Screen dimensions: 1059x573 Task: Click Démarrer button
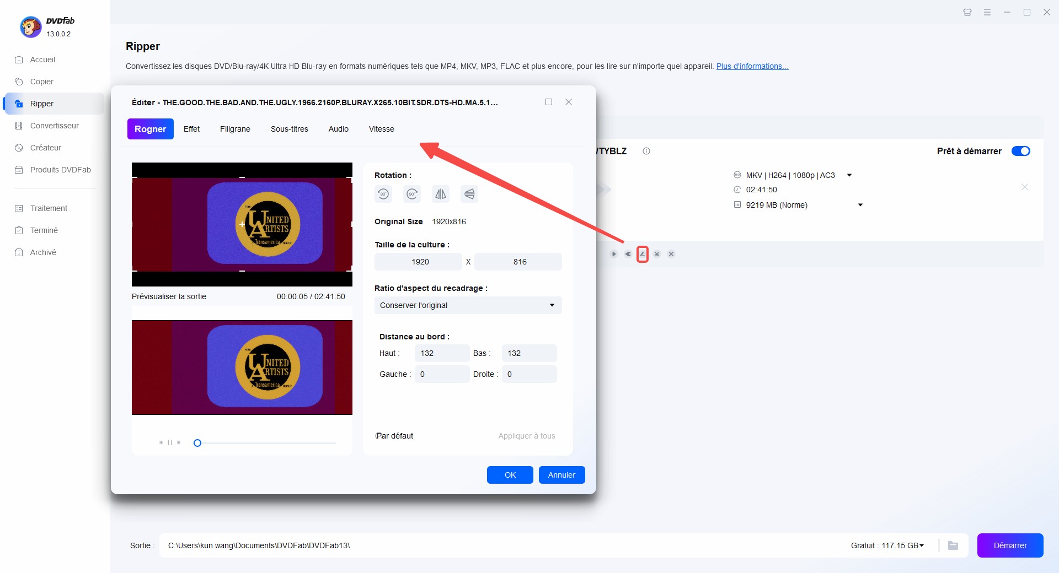[1010, 545]
